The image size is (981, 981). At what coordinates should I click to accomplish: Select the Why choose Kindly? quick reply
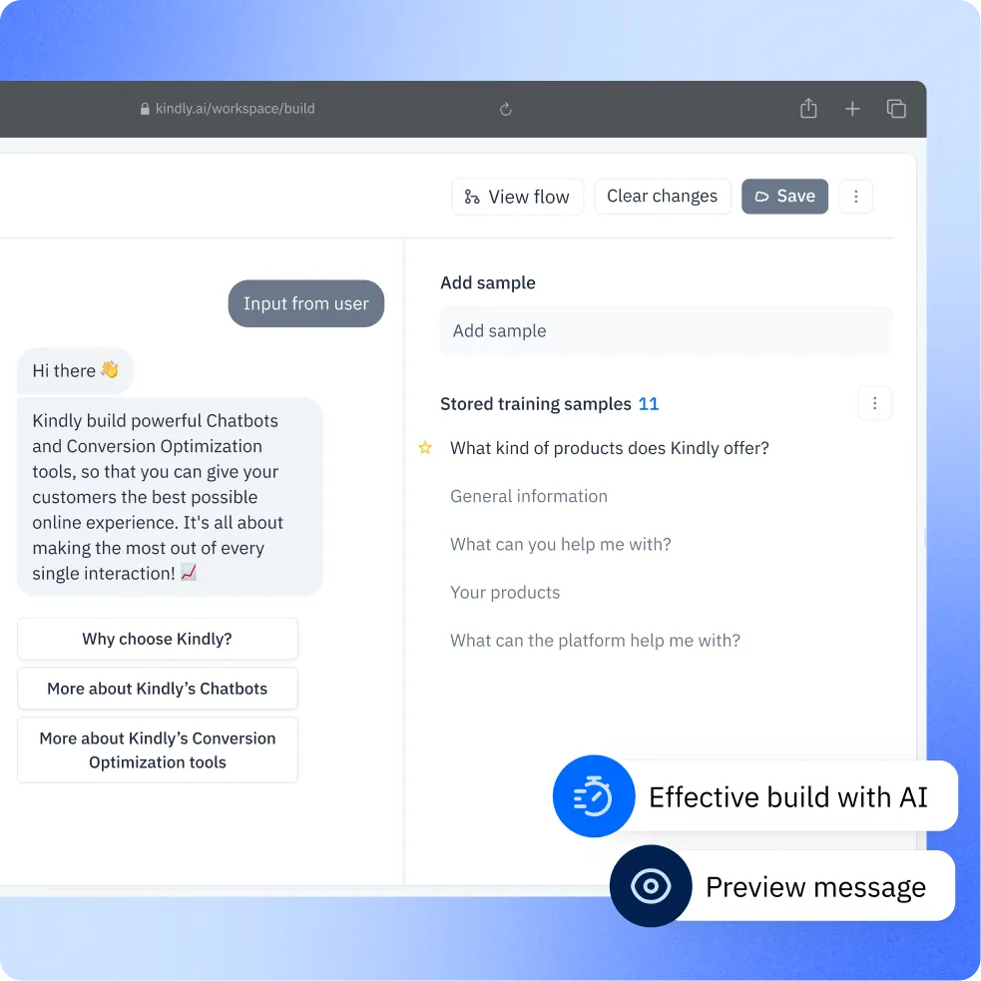tap(157, 638)
